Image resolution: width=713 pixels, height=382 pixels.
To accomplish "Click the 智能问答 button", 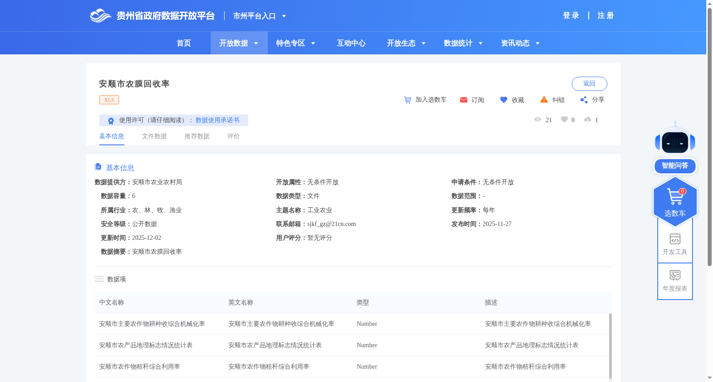I will [675, 166].
